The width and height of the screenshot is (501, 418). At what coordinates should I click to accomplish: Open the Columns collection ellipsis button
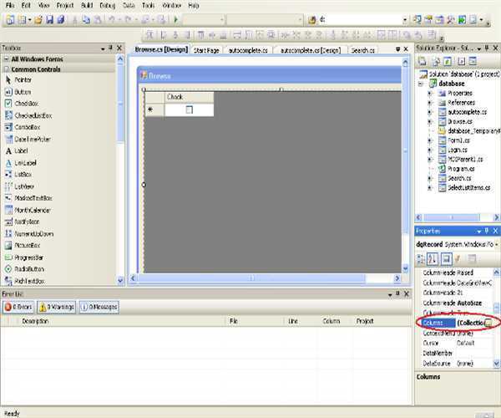pyautogui.click(x=489, y=322)
